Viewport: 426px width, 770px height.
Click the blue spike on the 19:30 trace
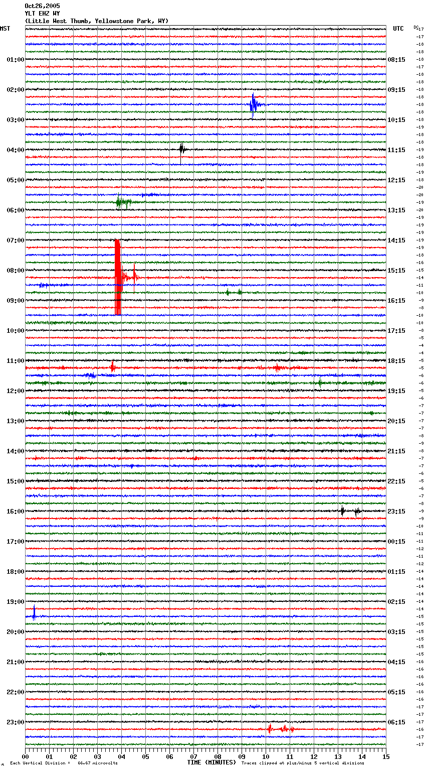(x=34, y=613)
